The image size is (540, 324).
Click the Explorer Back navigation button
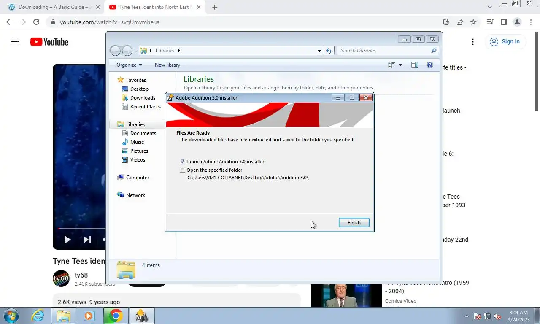pyautogui.click(x=115, y=51)
